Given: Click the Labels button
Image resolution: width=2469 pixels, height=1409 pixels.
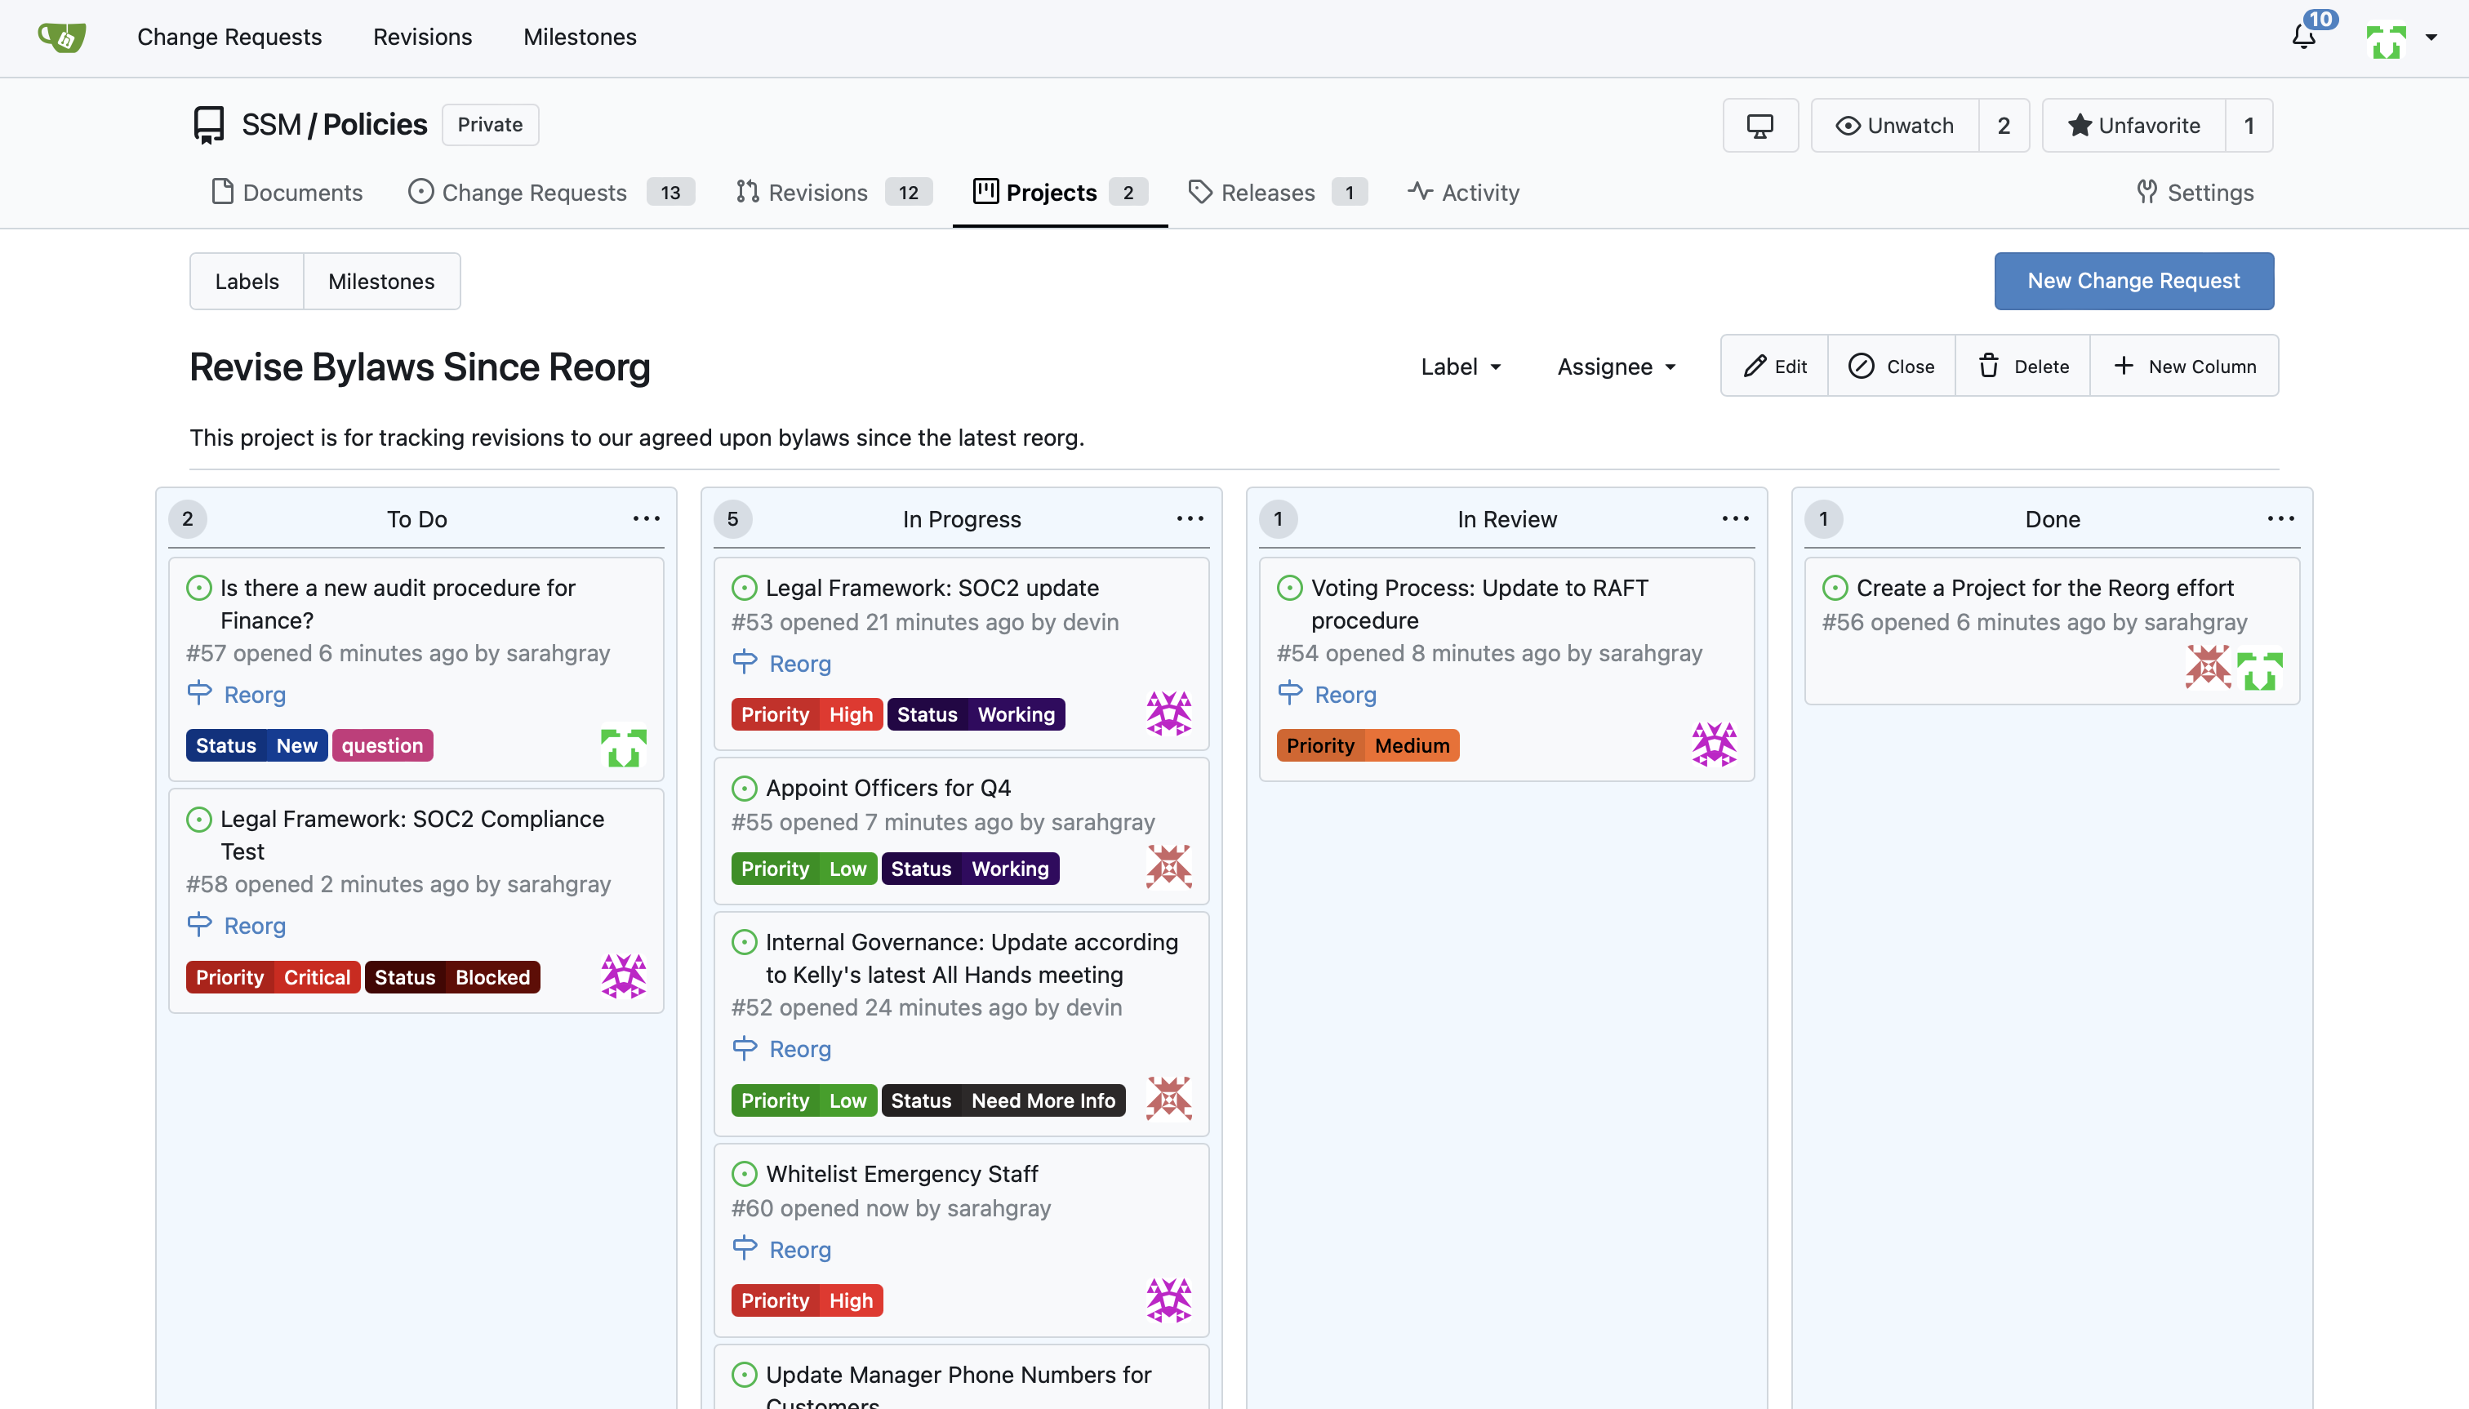Looking at the screenshot, I should (x=247, y=282).
